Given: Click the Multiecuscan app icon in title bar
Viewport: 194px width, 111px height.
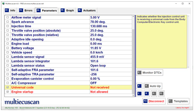Looking at the screenshot, I should point(3,3).
